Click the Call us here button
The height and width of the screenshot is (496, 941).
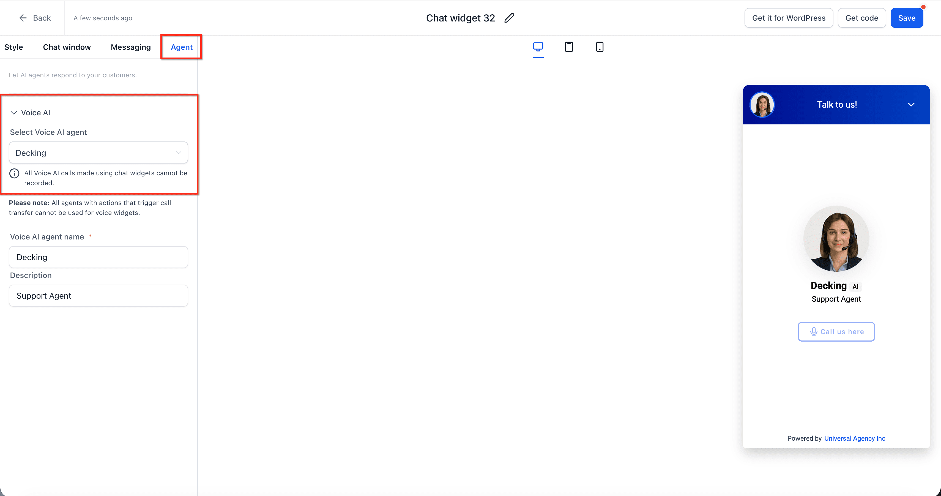836,331
